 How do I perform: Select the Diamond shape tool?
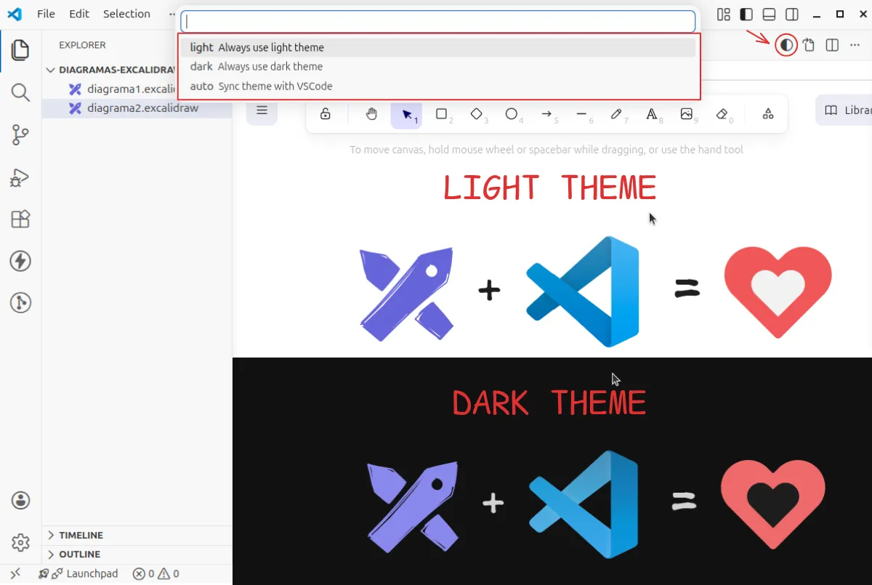click(476, 114)
